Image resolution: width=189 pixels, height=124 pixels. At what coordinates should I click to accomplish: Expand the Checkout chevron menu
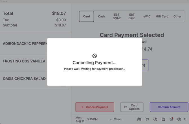click(111, 119)
